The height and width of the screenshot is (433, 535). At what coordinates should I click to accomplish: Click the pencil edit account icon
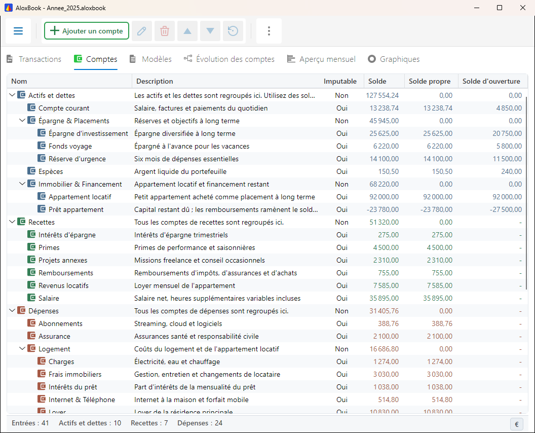coord(142,31)
